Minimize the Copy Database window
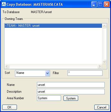Screen dimensions: 111x112 (x=94, y=4)
